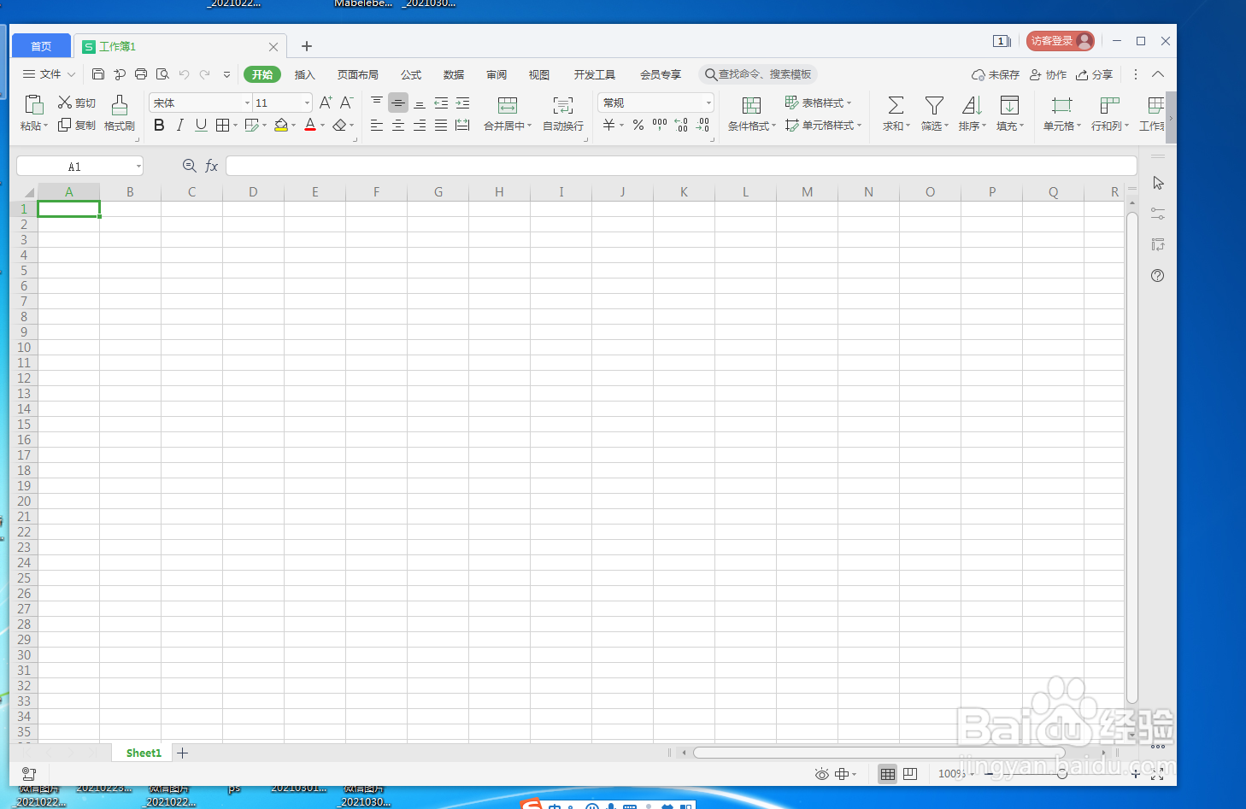Open the font name dropdown (宋体)
Viewport: 1246px width, 809px height.
(x=247, y=103)
